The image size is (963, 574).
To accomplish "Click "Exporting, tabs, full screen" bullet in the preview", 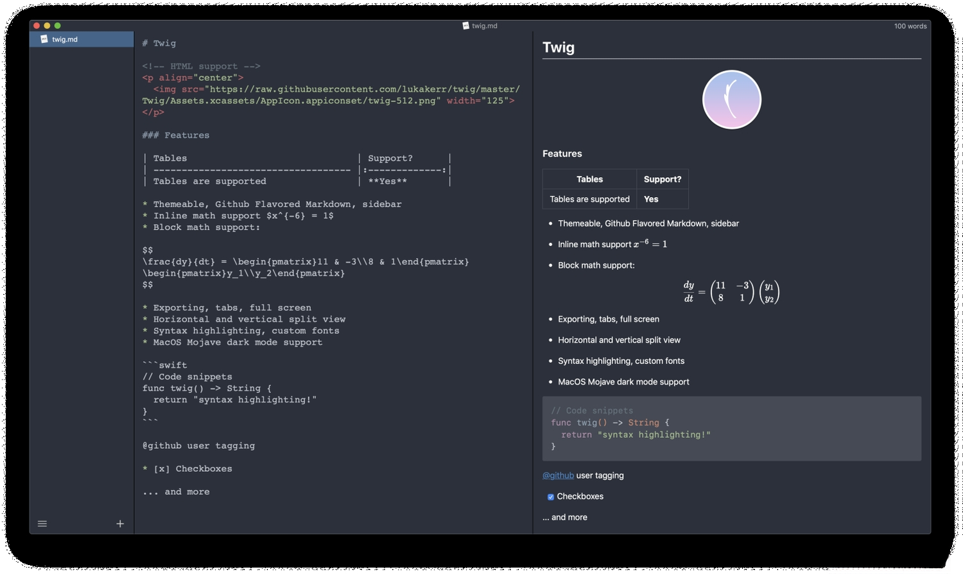I will click(x=609, y=320).
